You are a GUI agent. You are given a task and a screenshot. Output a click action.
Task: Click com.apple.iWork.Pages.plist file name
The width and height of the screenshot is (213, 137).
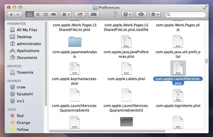178,27
